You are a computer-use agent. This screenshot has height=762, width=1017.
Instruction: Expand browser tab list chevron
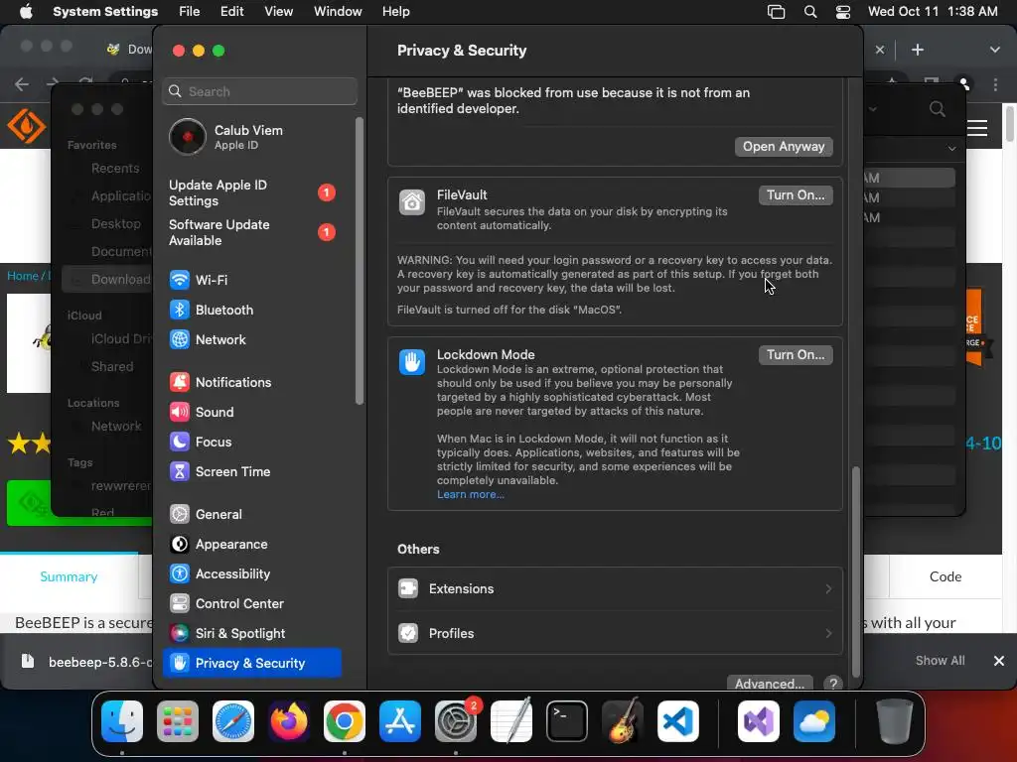(995, 50)
